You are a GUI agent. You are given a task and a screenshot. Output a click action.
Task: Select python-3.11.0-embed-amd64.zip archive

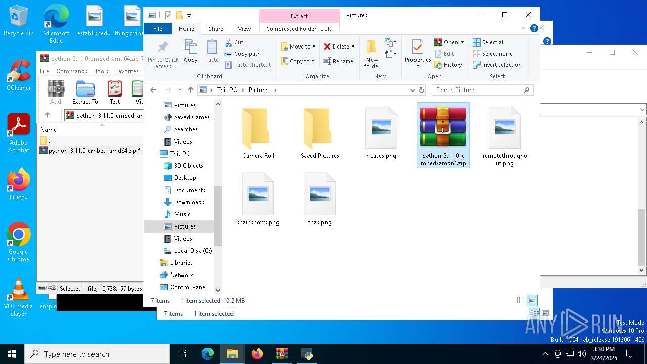coord(443,135)
